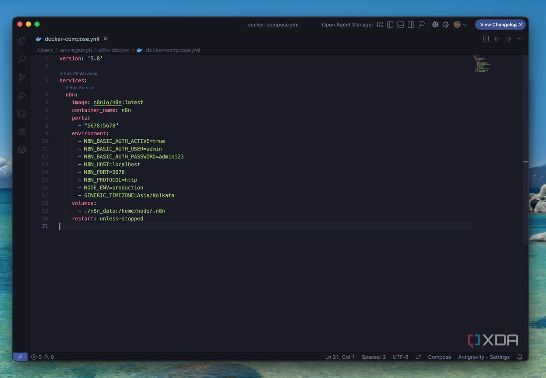Toggle the secondary sidebar visibility

(411, 25)
